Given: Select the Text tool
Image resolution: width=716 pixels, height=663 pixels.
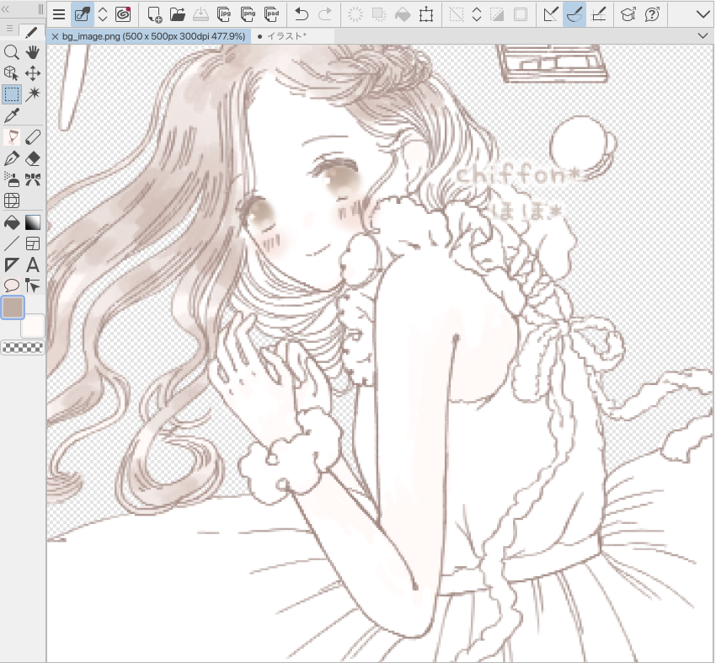Looking at the screenshot, I should pyautogui.click(x=33, y=265).
